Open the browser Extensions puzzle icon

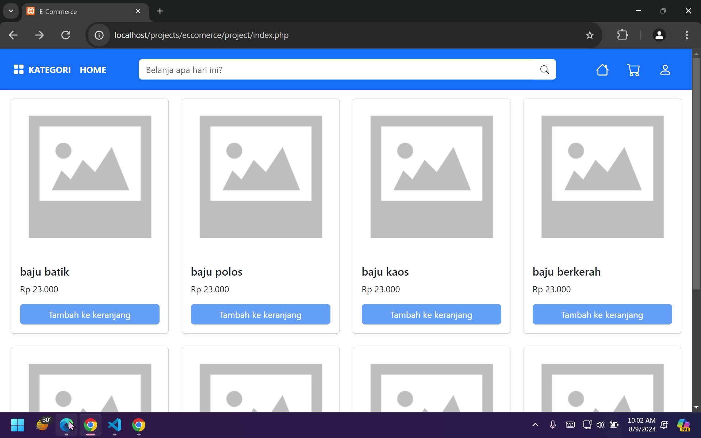coord(623,35)
